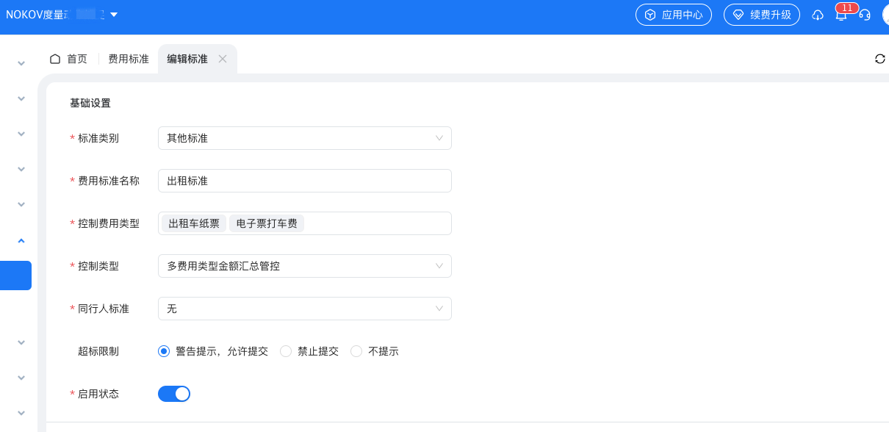Click the home icon beside 首页
Image resolution: width=889 pixels, height=432 pixels.
pos(54,58)
